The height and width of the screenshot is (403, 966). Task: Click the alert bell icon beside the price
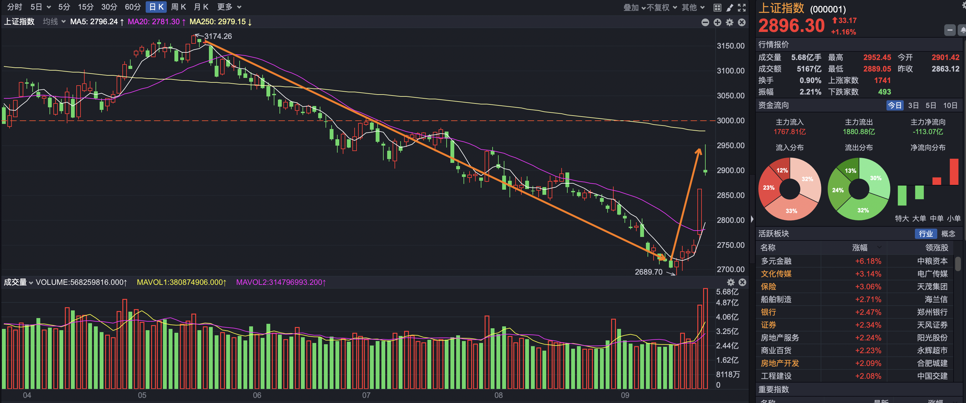tap(962, 30)
